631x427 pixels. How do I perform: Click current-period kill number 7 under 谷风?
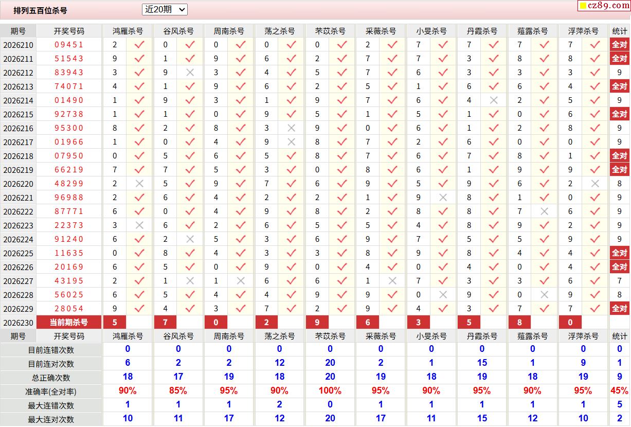[165, 323]
